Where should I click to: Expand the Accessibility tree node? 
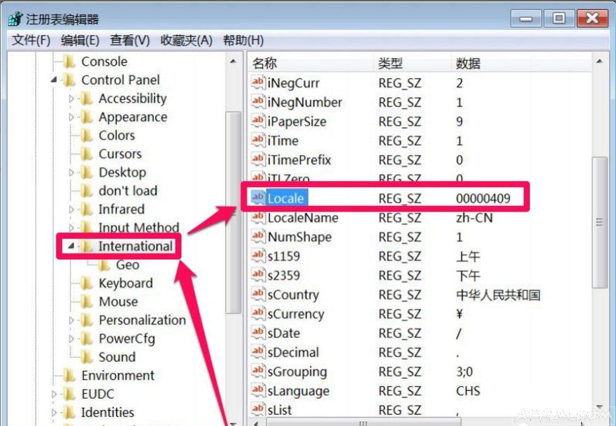(x=72, y=98)
